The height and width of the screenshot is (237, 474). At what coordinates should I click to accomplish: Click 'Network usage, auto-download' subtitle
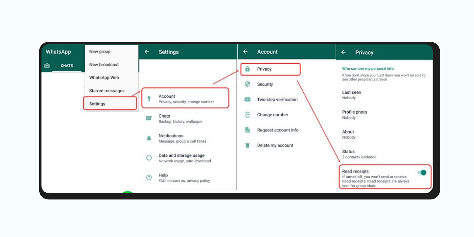pos(185,161)
